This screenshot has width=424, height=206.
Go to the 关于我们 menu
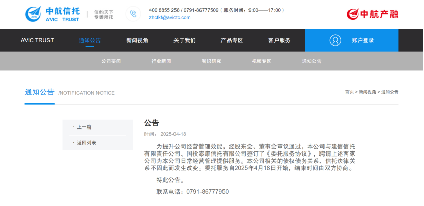coord(184,40)
